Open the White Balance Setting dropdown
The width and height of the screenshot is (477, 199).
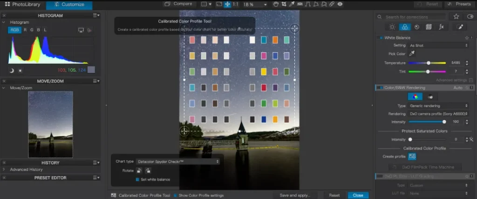click(438, 45)
